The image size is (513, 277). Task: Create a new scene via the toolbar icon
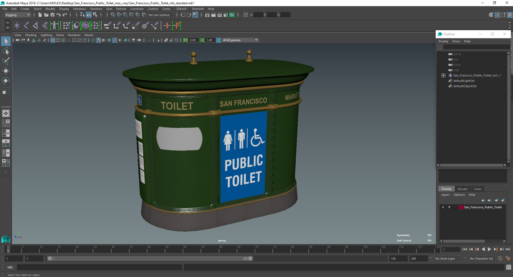(40, 15)
